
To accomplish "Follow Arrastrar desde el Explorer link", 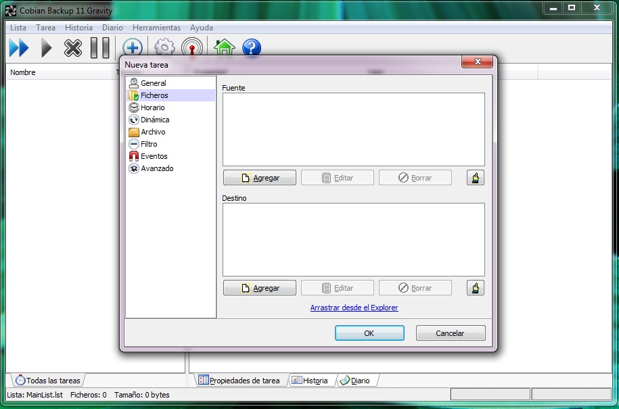I will 354,308.
